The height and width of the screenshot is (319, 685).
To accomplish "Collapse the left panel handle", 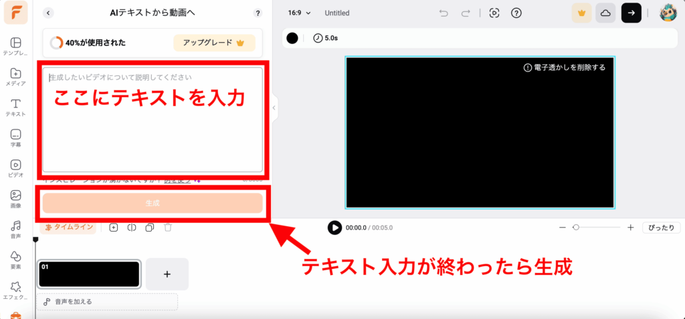I will [274, 107].
